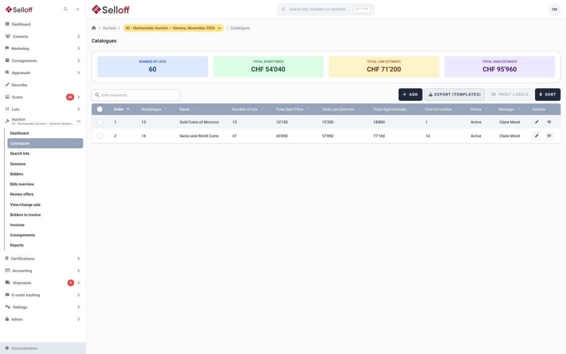The height and width of the screenshot is (354, 566).
Task: Edit the Gold Coins of Morocco catalogue
Action: click(x=537, y=122)
